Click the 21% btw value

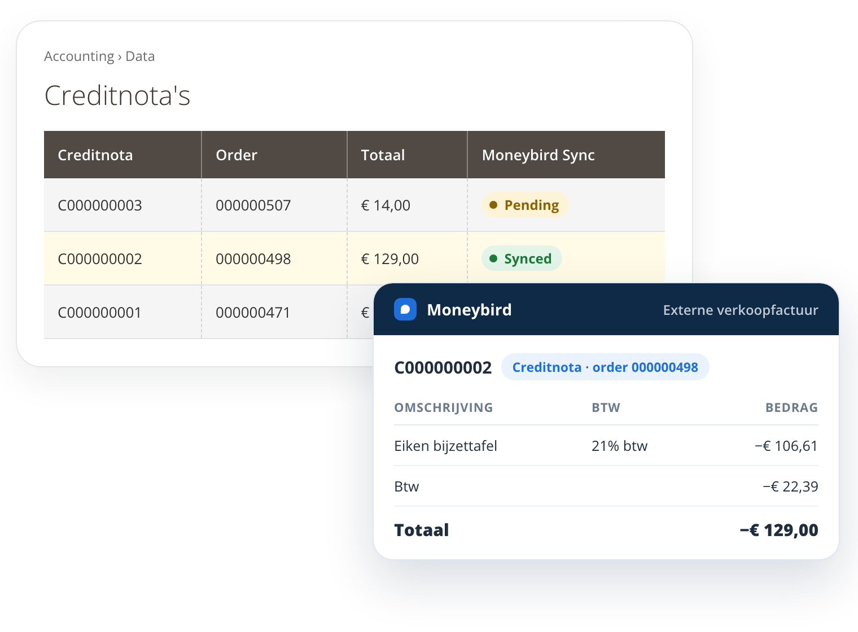pyautogui.click(x=619, y=446)
